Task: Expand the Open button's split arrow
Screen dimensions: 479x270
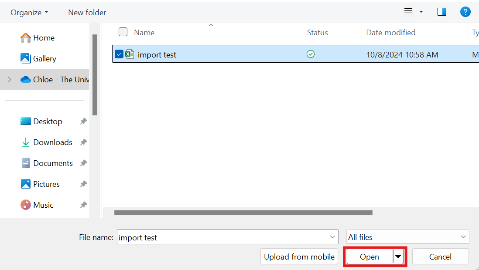Action: click(x=398, y=256)
